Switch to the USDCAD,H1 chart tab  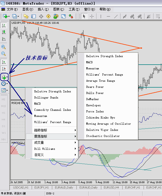(21, 187)
